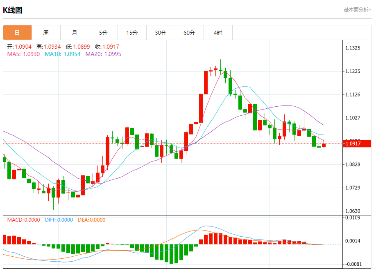The height and width of the screenshot is (269, 376).
Task: Click the tallest green MACD histogram bar
Action: 171,254
